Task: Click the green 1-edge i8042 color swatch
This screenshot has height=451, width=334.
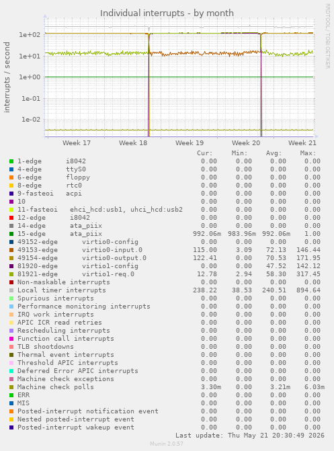Action: (11, 161)
